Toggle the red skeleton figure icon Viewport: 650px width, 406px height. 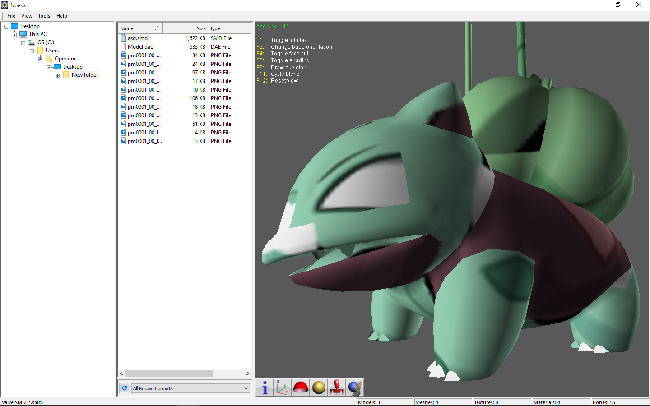337,388
